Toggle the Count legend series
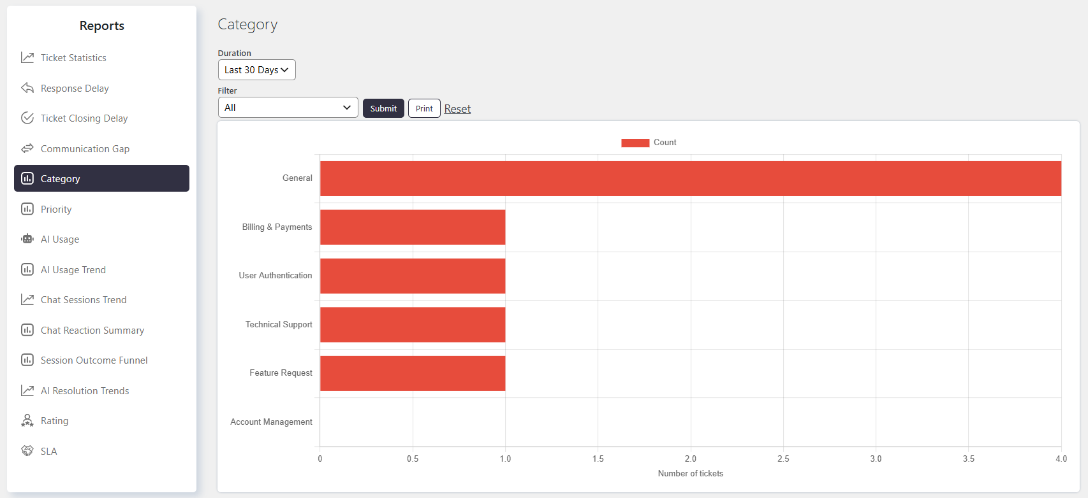Screen dimensions: 1088x498 pos(649,143)
